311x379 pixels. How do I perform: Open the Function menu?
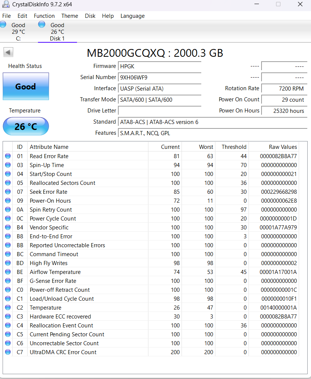pyautogui.click(x=44, y=16)
